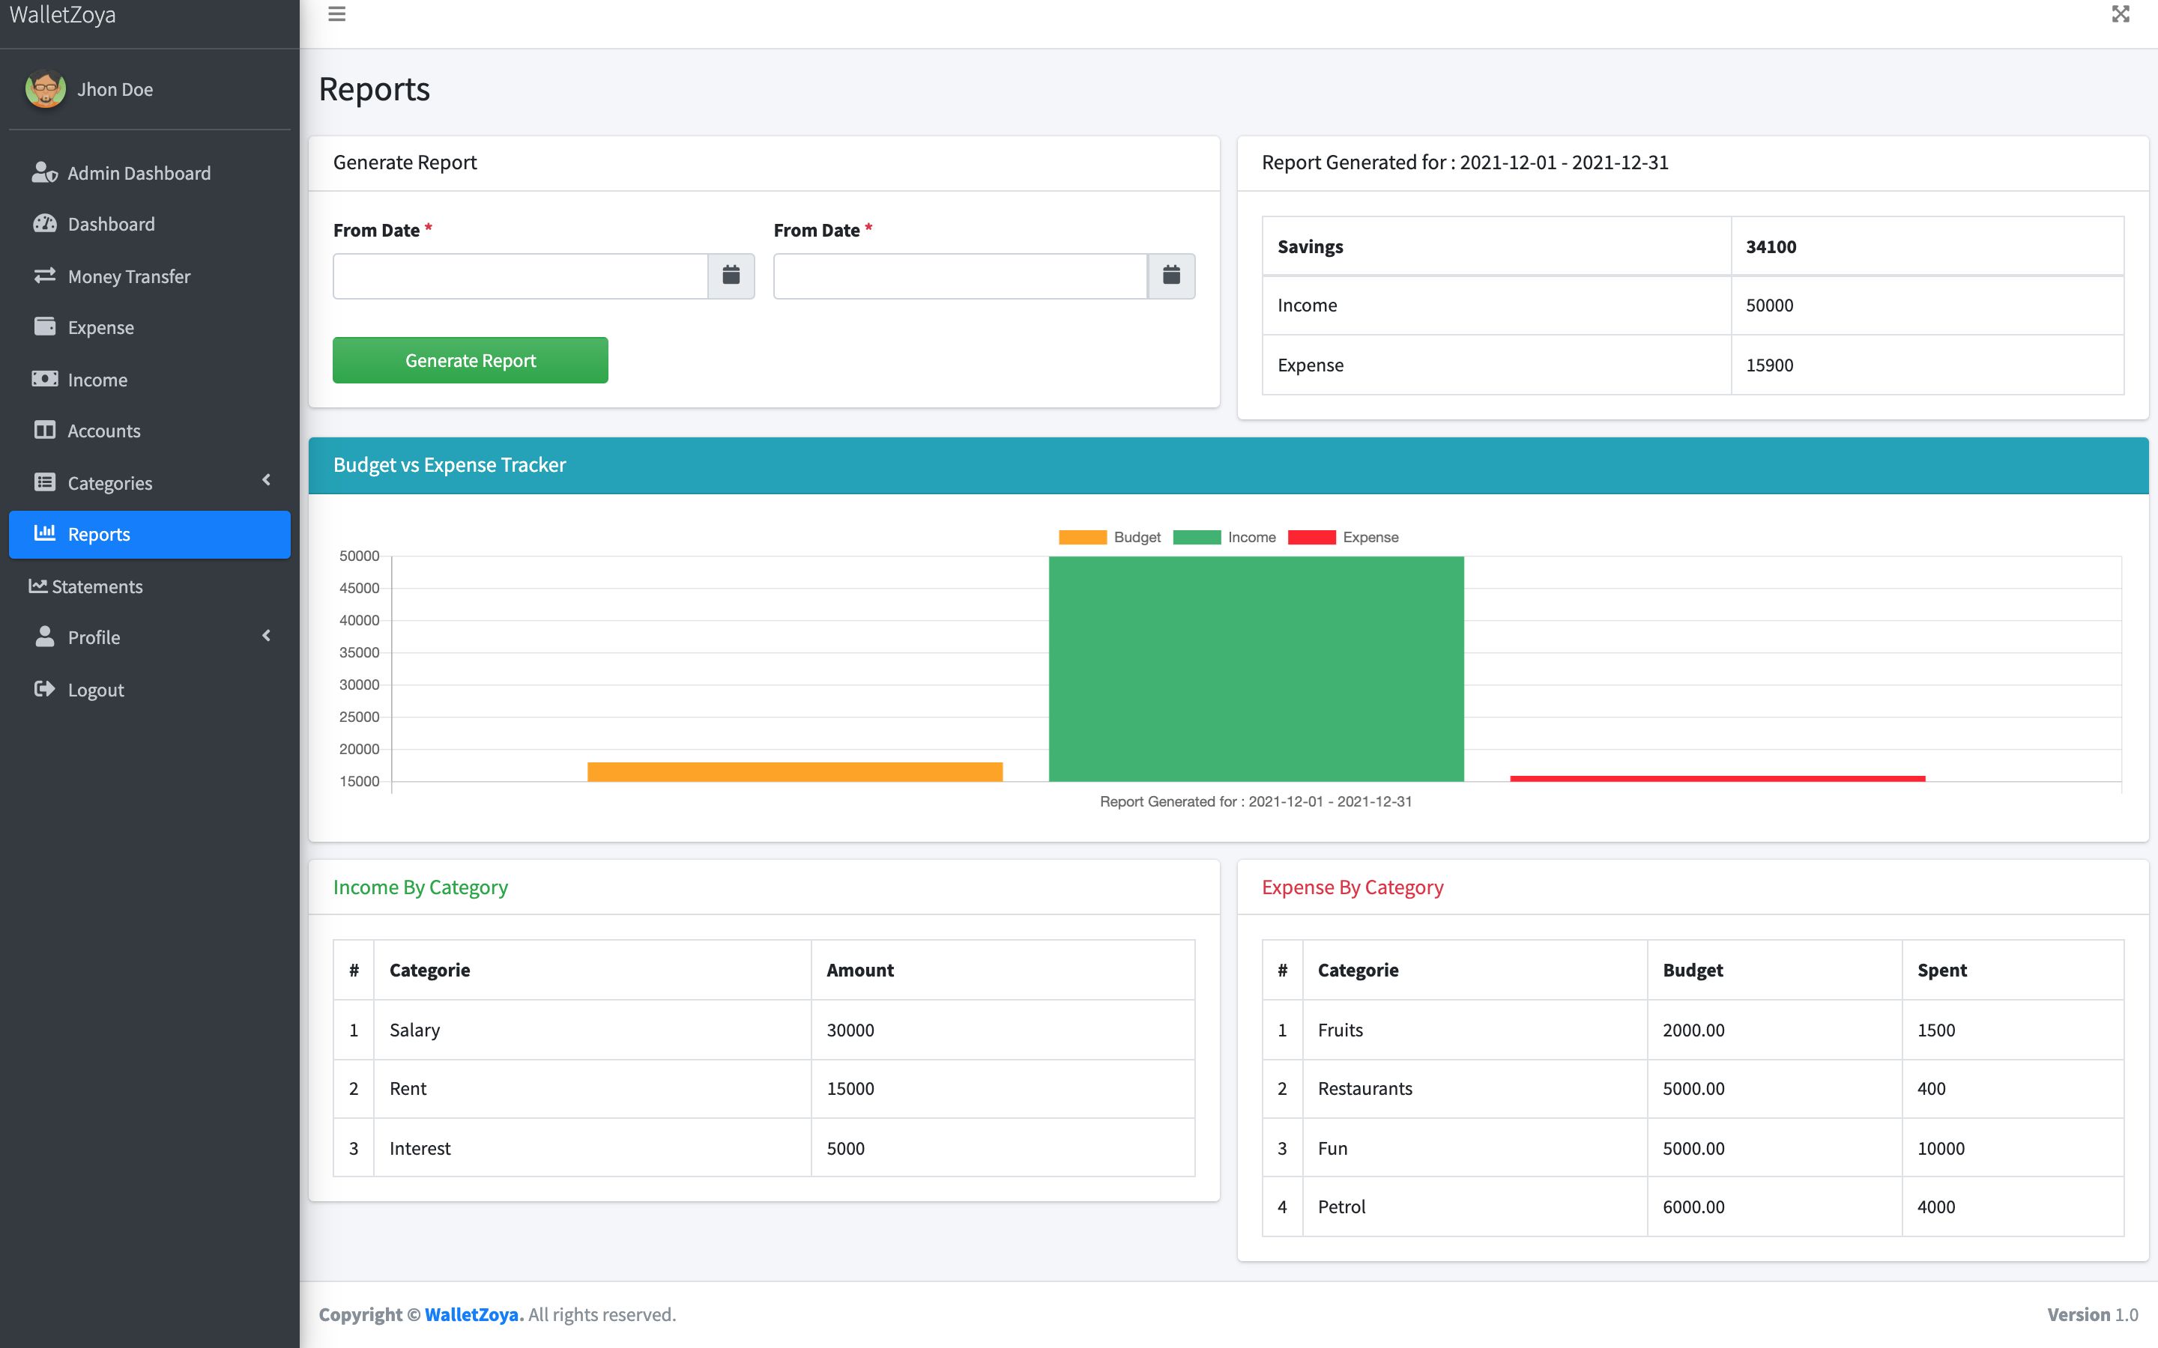Click the Statements line-chart icon
2158x1348 pixels.
pyautogui.click(x=38, y=586)
